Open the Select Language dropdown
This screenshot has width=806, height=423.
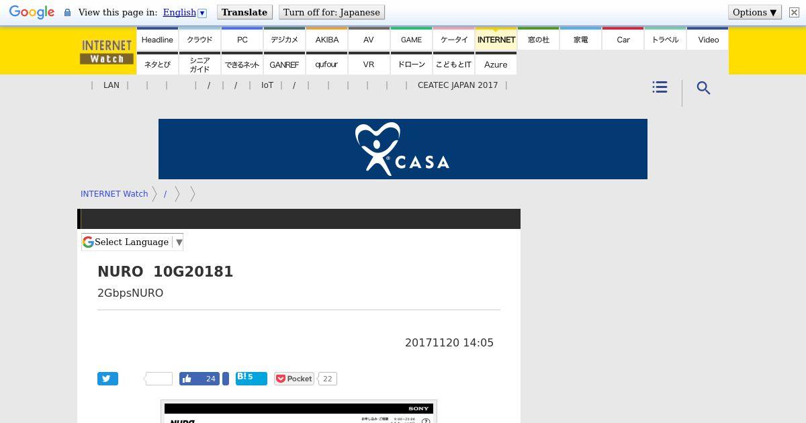click(132, 242)
